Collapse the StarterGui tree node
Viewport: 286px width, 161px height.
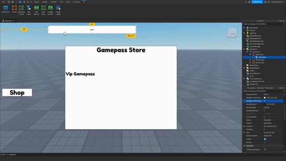click(244, 49)
